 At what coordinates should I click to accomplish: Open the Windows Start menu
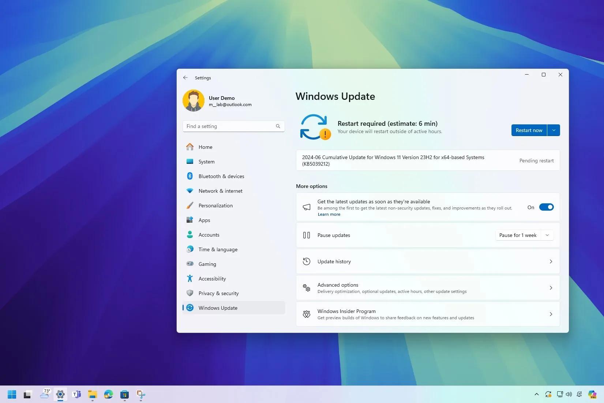coord(12,394)
